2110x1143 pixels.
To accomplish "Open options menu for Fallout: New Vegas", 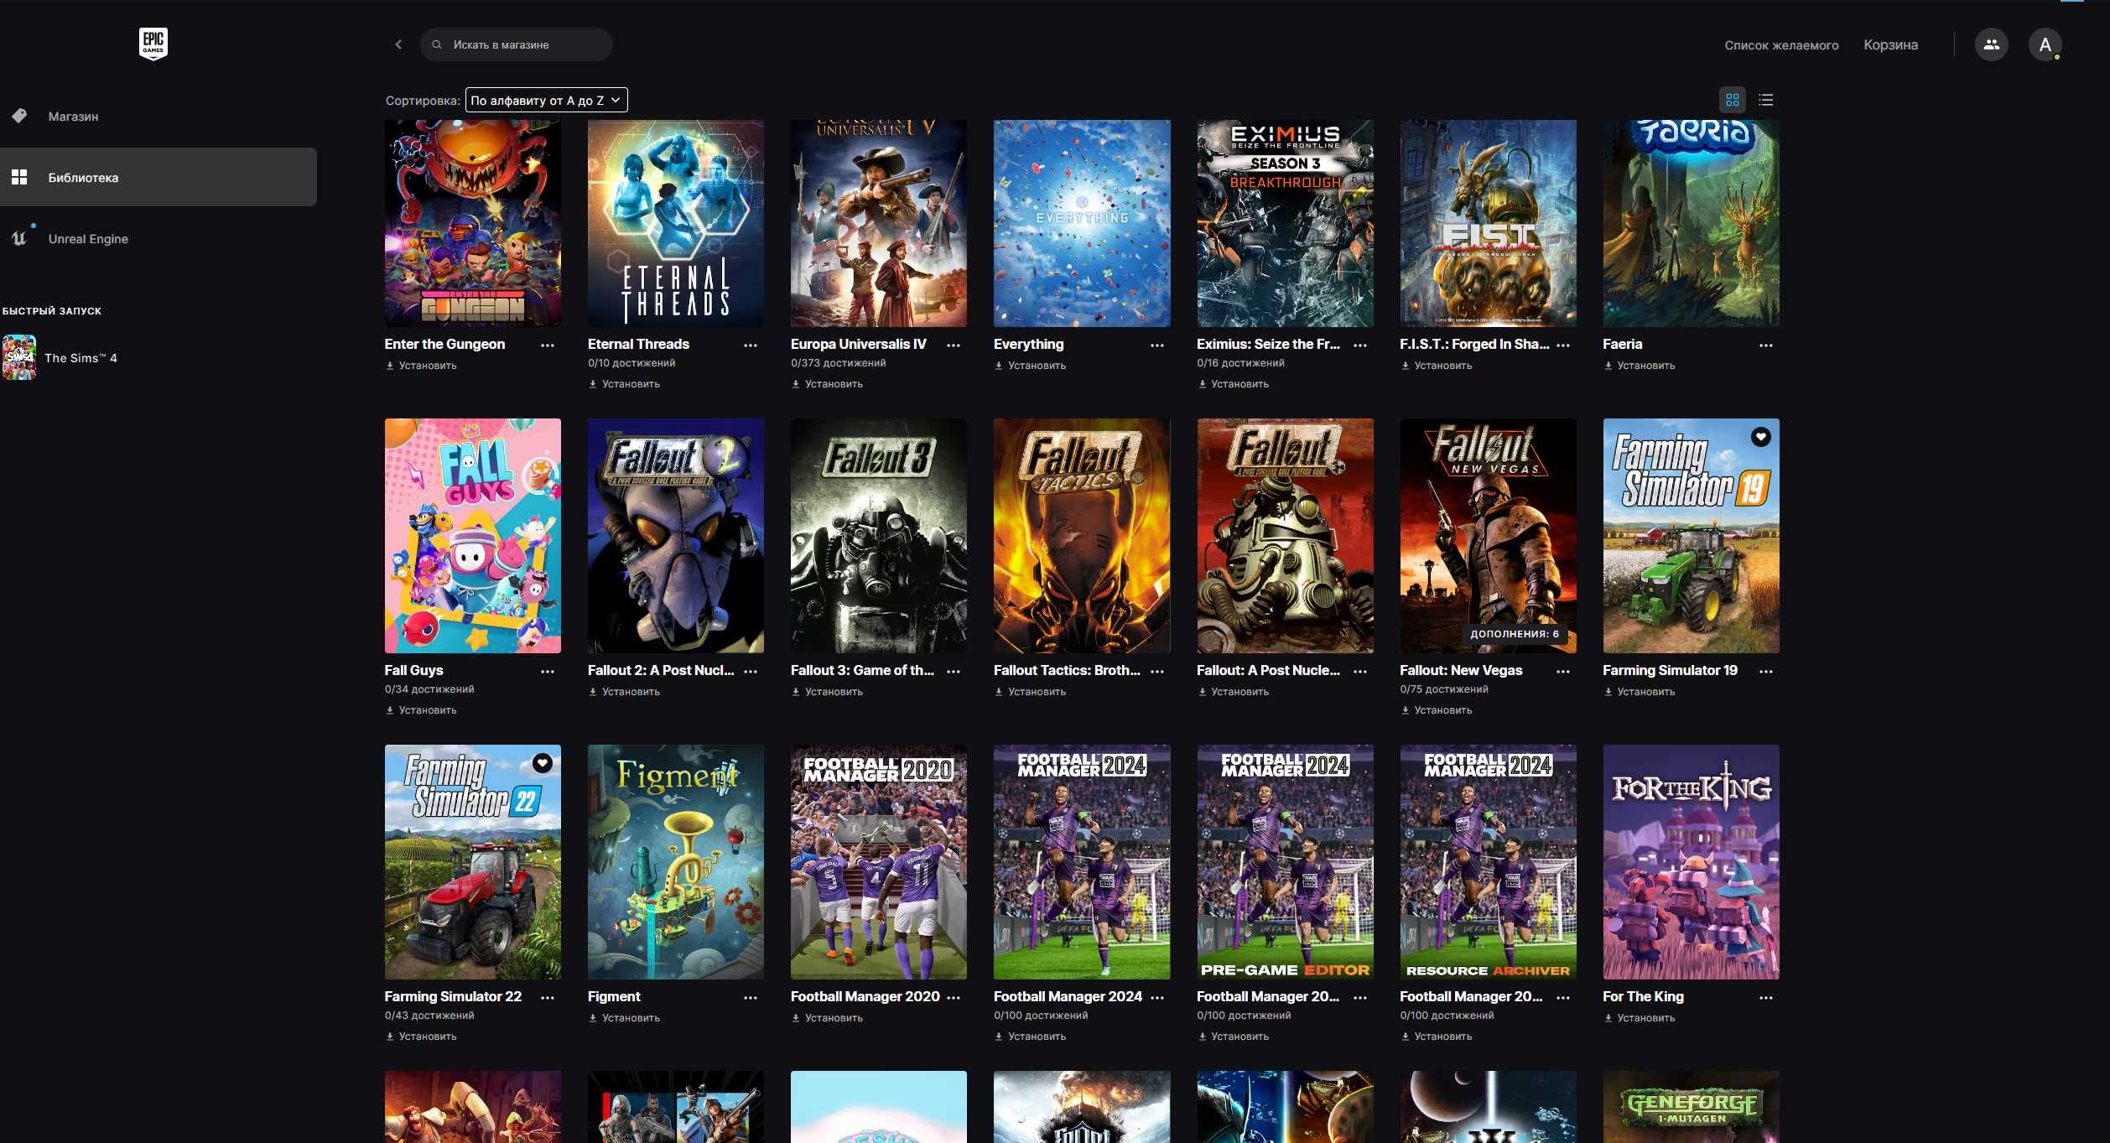I will pos(1563,672).
